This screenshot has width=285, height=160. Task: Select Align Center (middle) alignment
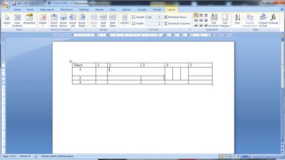tap(201, 20)
